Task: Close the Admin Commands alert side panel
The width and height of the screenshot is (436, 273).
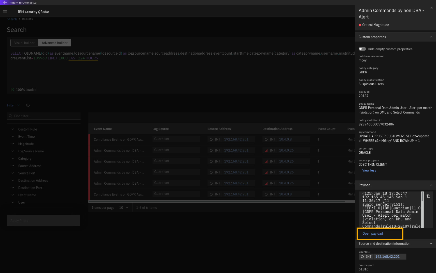Action: [431, 8]
